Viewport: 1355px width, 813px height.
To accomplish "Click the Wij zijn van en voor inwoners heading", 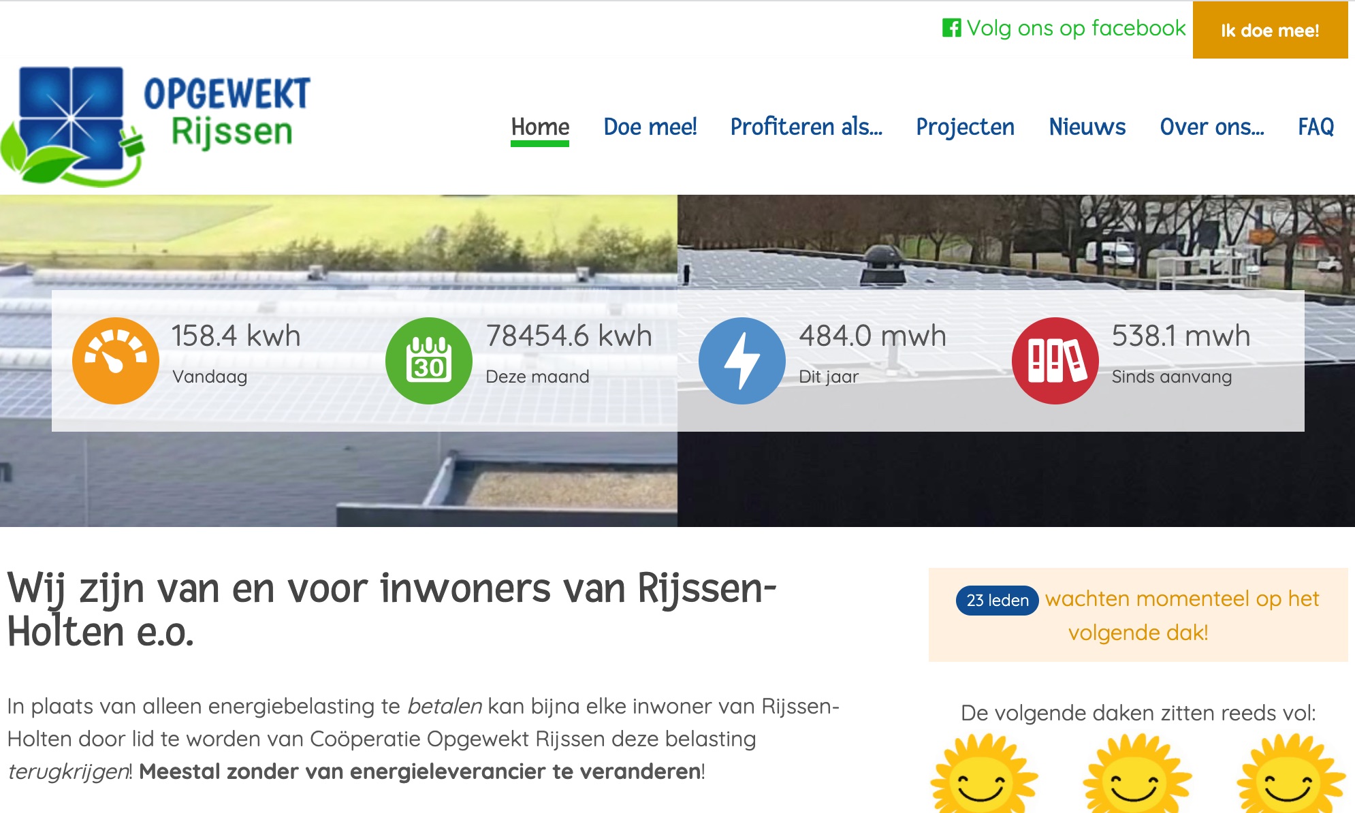I will click(x=392, y=609).
